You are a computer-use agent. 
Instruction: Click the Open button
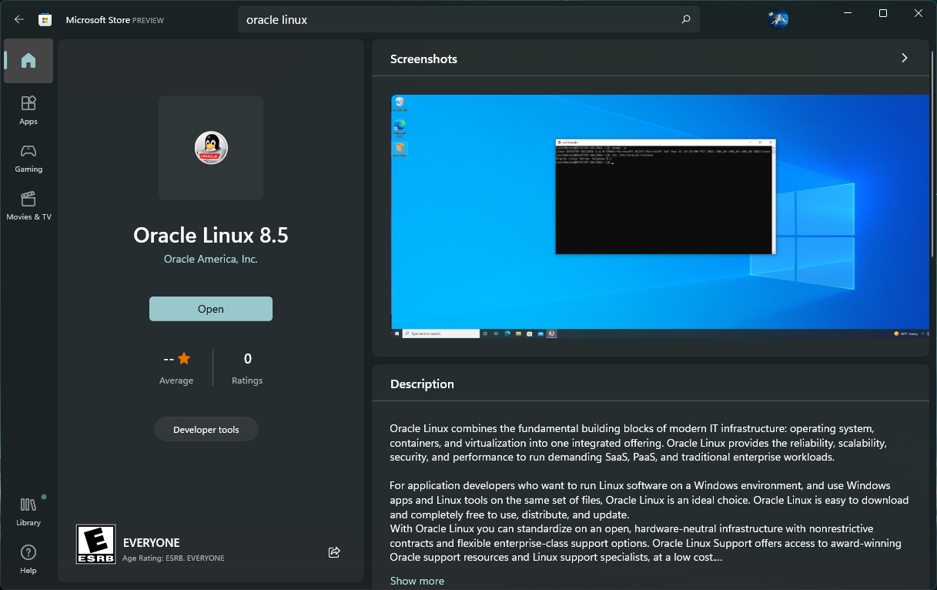(211, 309)
